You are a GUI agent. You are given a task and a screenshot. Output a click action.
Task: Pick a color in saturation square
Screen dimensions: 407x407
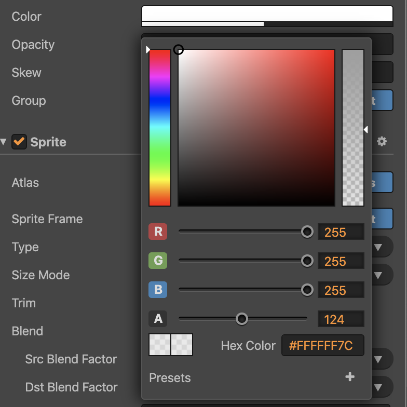[256, 128]
